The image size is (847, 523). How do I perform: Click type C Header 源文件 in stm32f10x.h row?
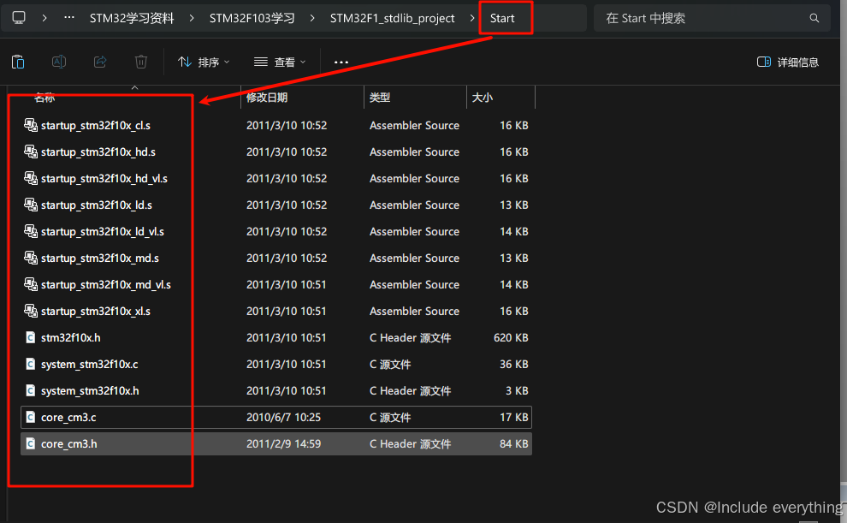pos(410,337)
